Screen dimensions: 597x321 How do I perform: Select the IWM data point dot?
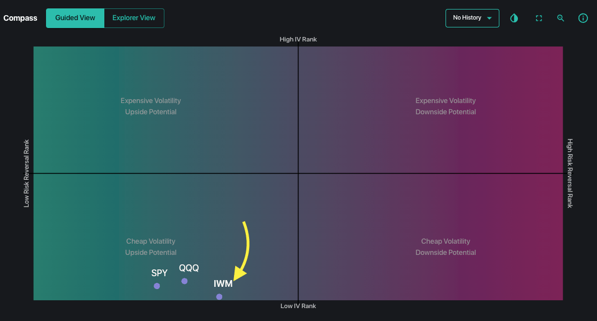click(219, 297)
